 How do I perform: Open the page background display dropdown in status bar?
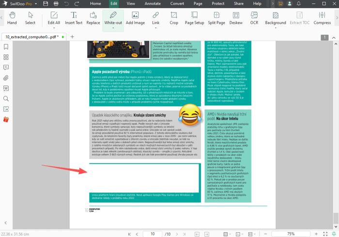pos(227,234)
